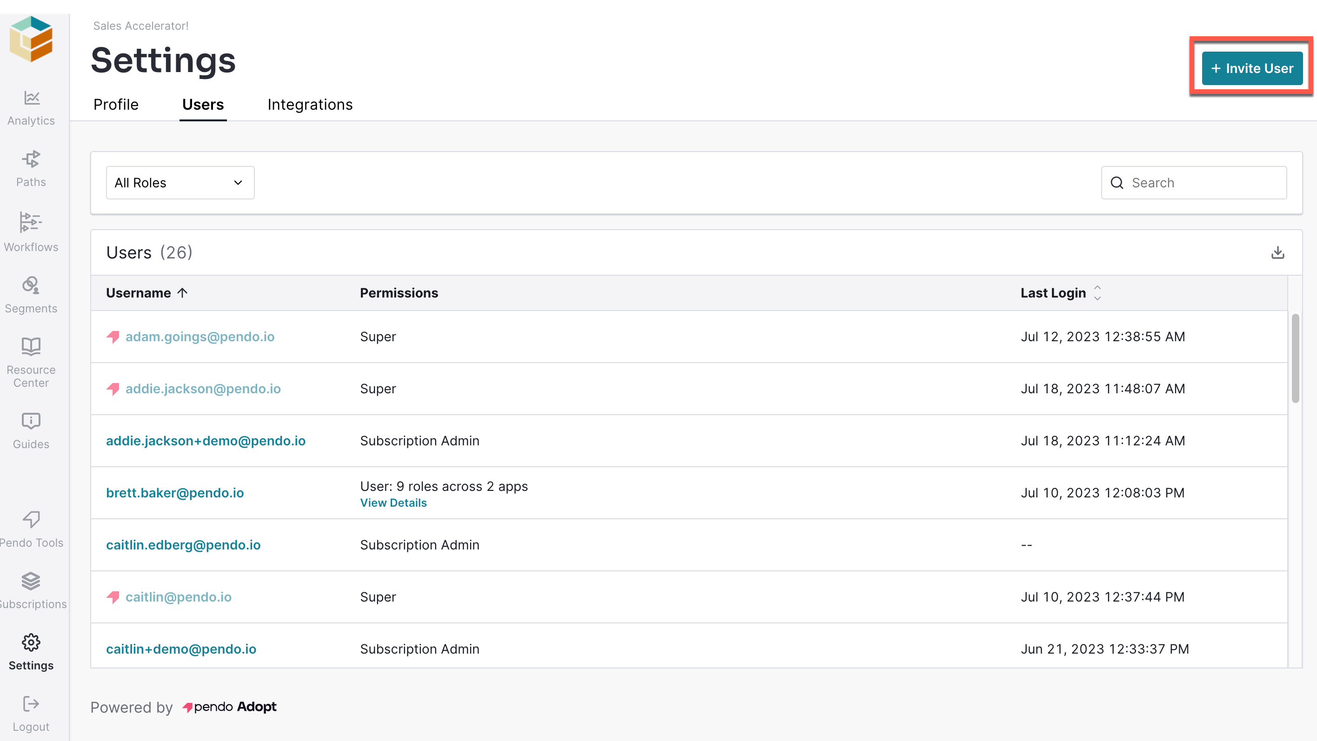This screenshot has height=741, width=1317.
Task: Click the users table vertical scrollbar
Action: (x=1295, y=358)
